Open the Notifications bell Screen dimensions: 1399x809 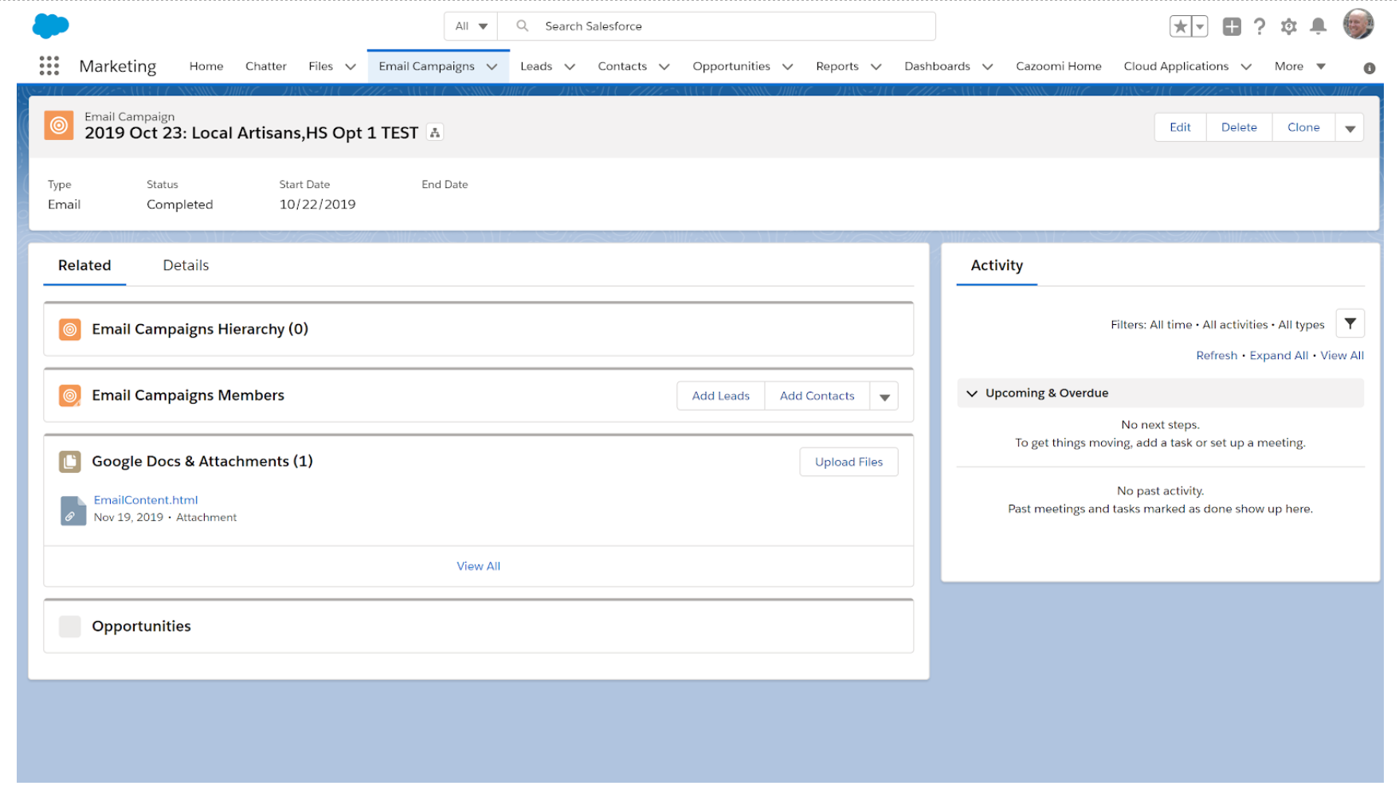(1319, 26)
